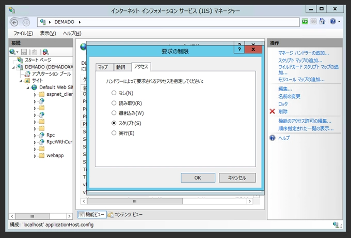Click the キャンセル button

tap(237, 177)
